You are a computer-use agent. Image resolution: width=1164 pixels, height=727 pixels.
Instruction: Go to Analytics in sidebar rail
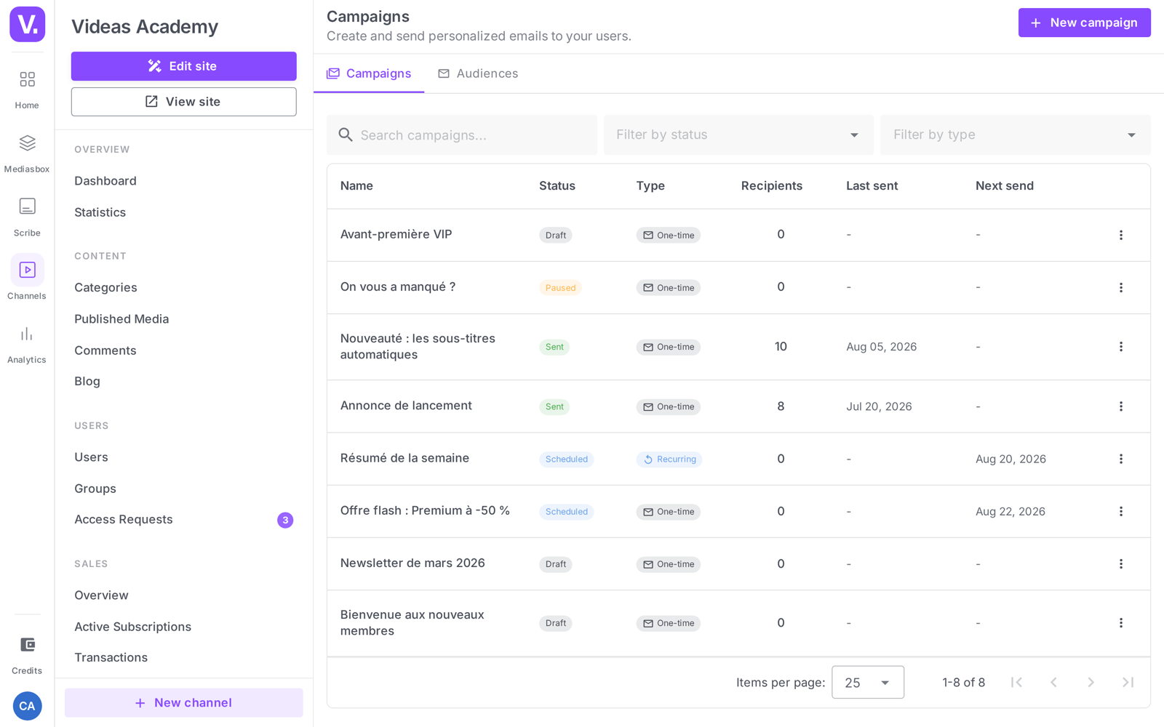(x=27, y=344)
